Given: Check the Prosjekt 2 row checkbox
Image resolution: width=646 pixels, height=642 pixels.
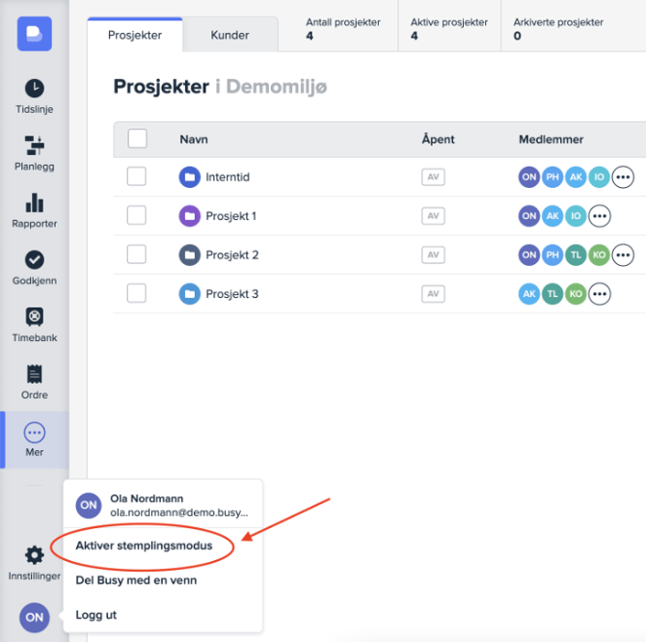Looking at the screenshot, I should coord(137,254).
